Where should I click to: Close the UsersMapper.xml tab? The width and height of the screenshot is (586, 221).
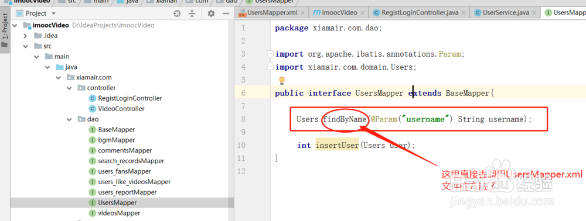click(x=302, y=13)
